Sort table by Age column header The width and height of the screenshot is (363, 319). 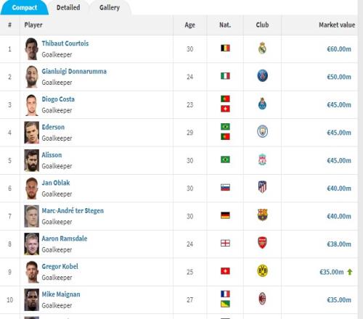190,25
